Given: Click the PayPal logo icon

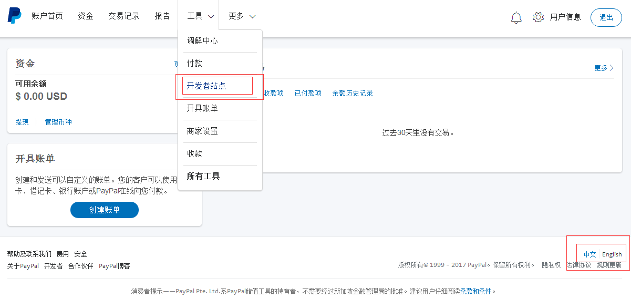Looking at the screenshot, I should (14, 16).
